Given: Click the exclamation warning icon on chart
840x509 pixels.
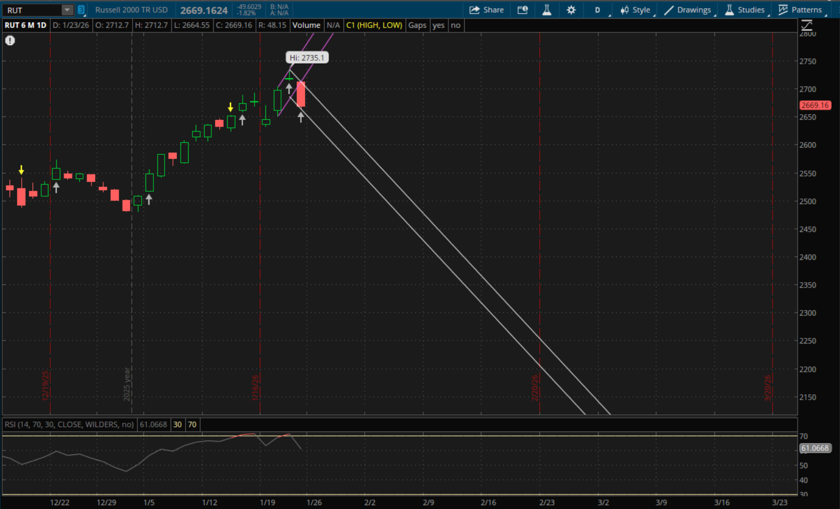Looking at the screenshot, I should coord(10,40).
